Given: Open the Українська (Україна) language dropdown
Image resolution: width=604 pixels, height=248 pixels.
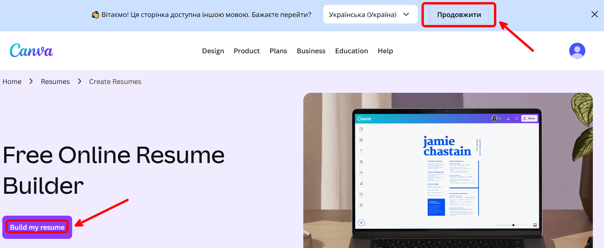Looking at the screenshot, I should click(370, 15).
